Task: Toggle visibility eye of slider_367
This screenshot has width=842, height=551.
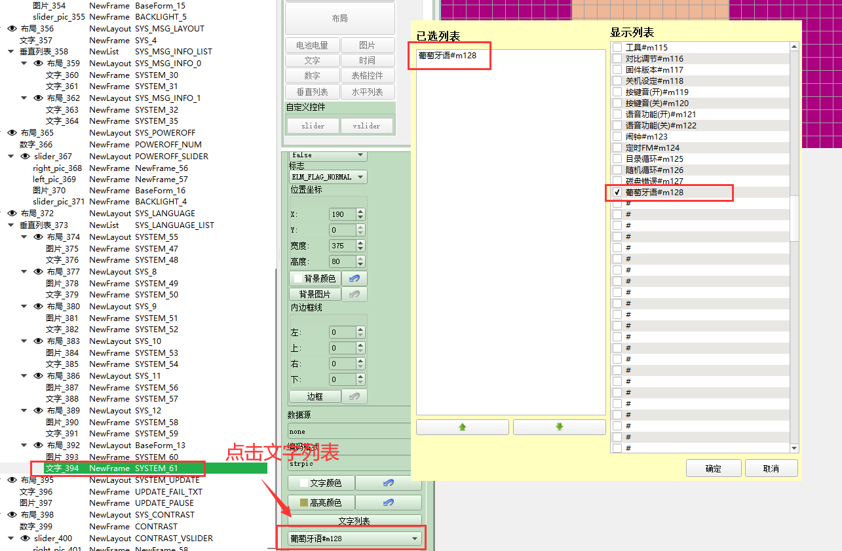Action: (x=25, y=157)
